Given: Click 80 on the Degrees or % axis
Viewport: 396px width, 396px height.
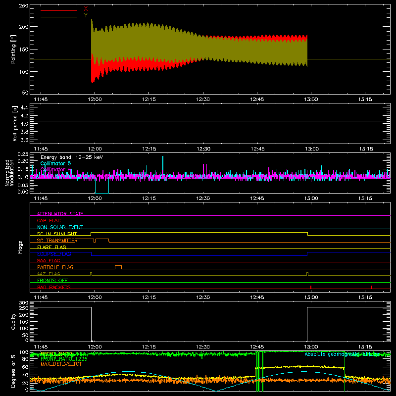Looking at the screenshot, I should [25, 359].
